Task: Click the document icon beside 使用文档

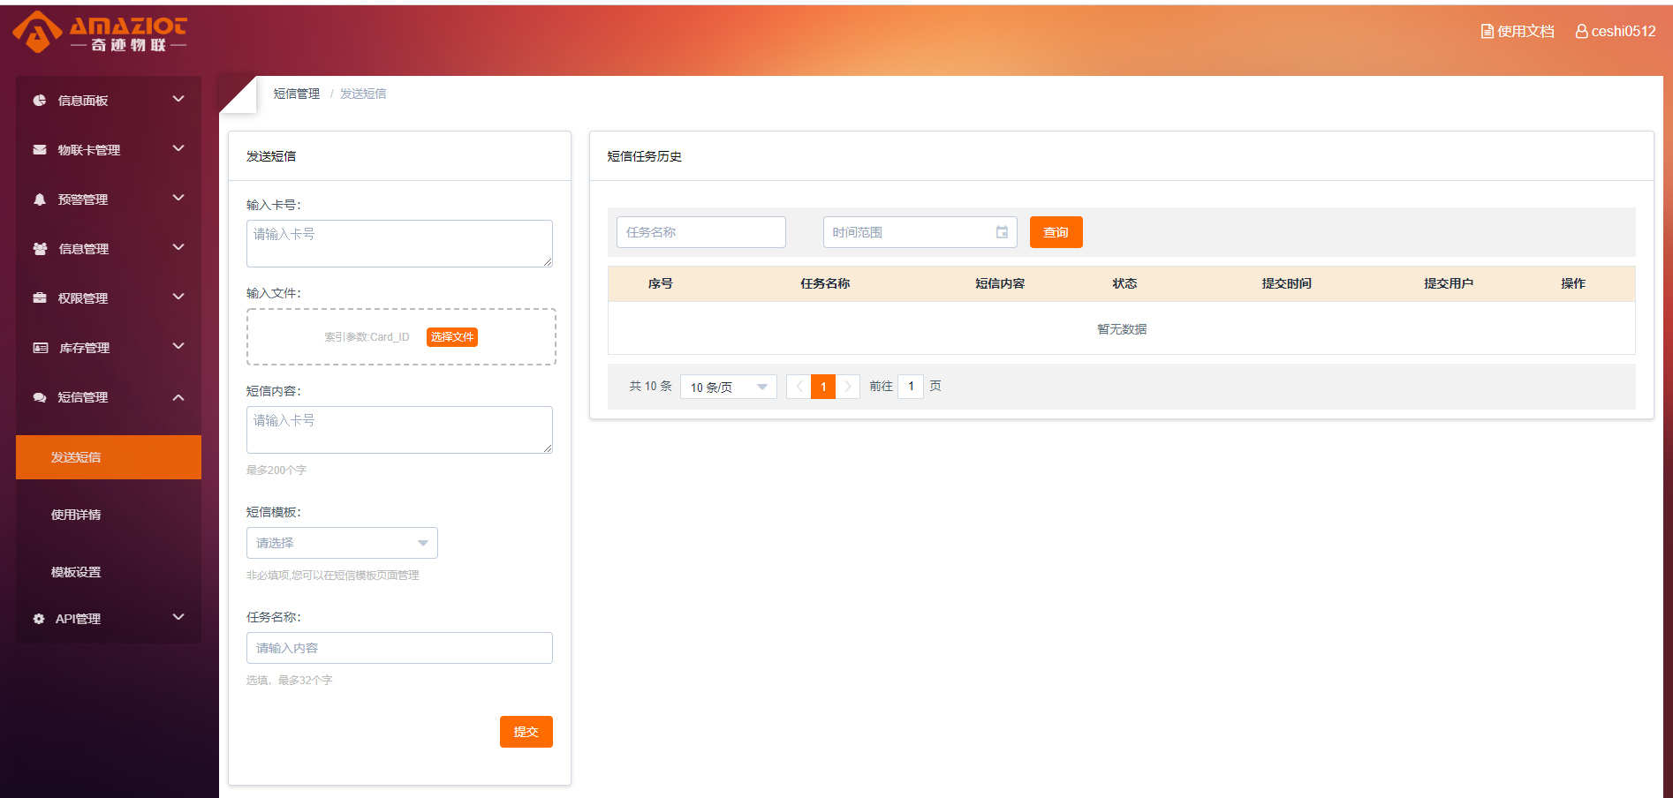Action: pos(1487,31)
